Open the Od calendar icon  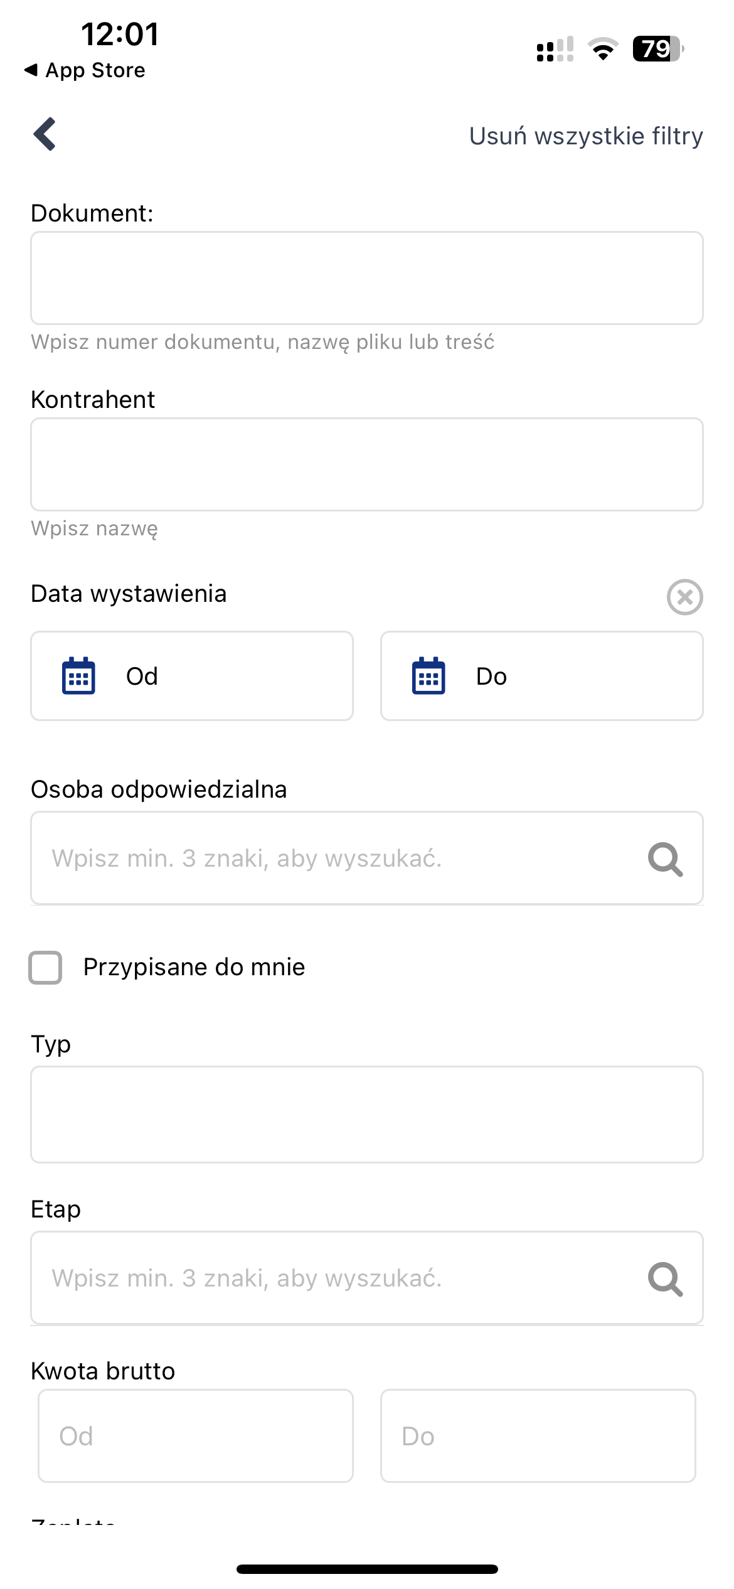pos(78,676)
